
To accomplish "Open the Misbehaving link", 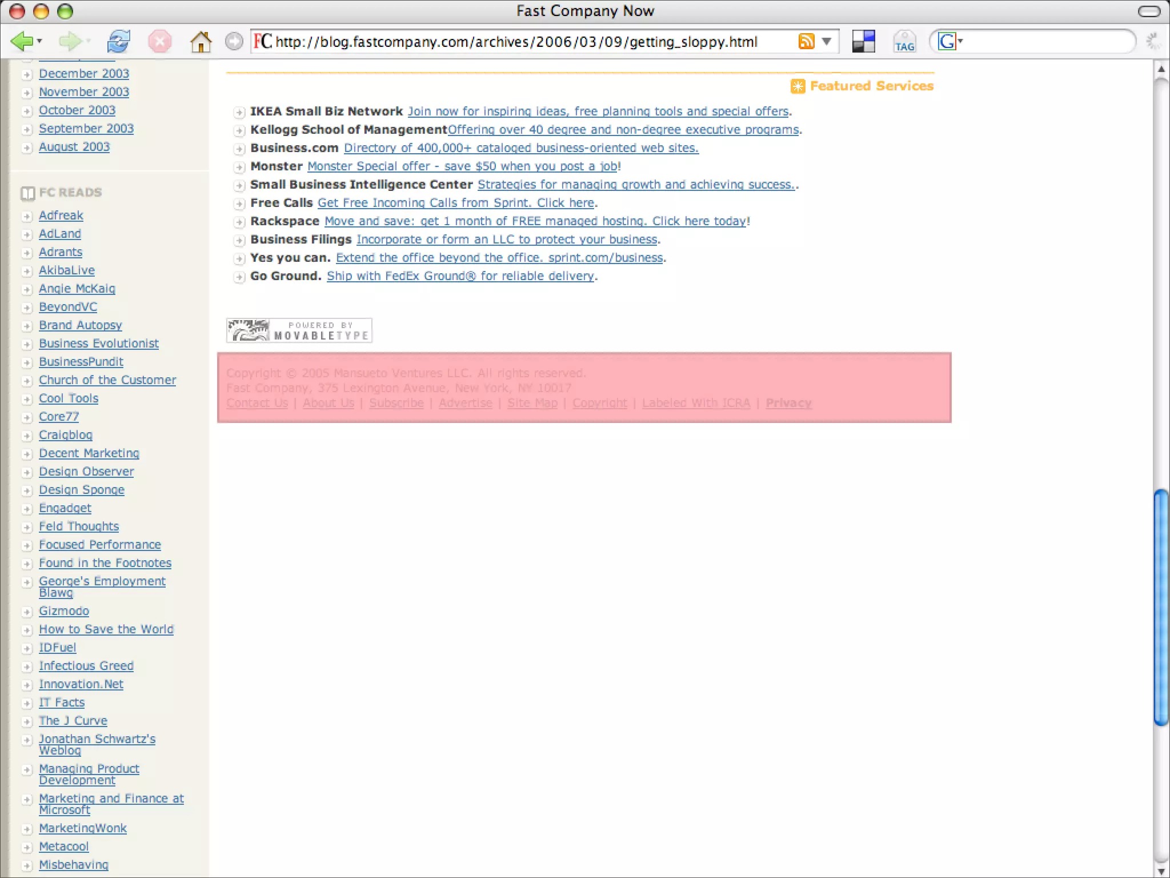I will 74,864.
